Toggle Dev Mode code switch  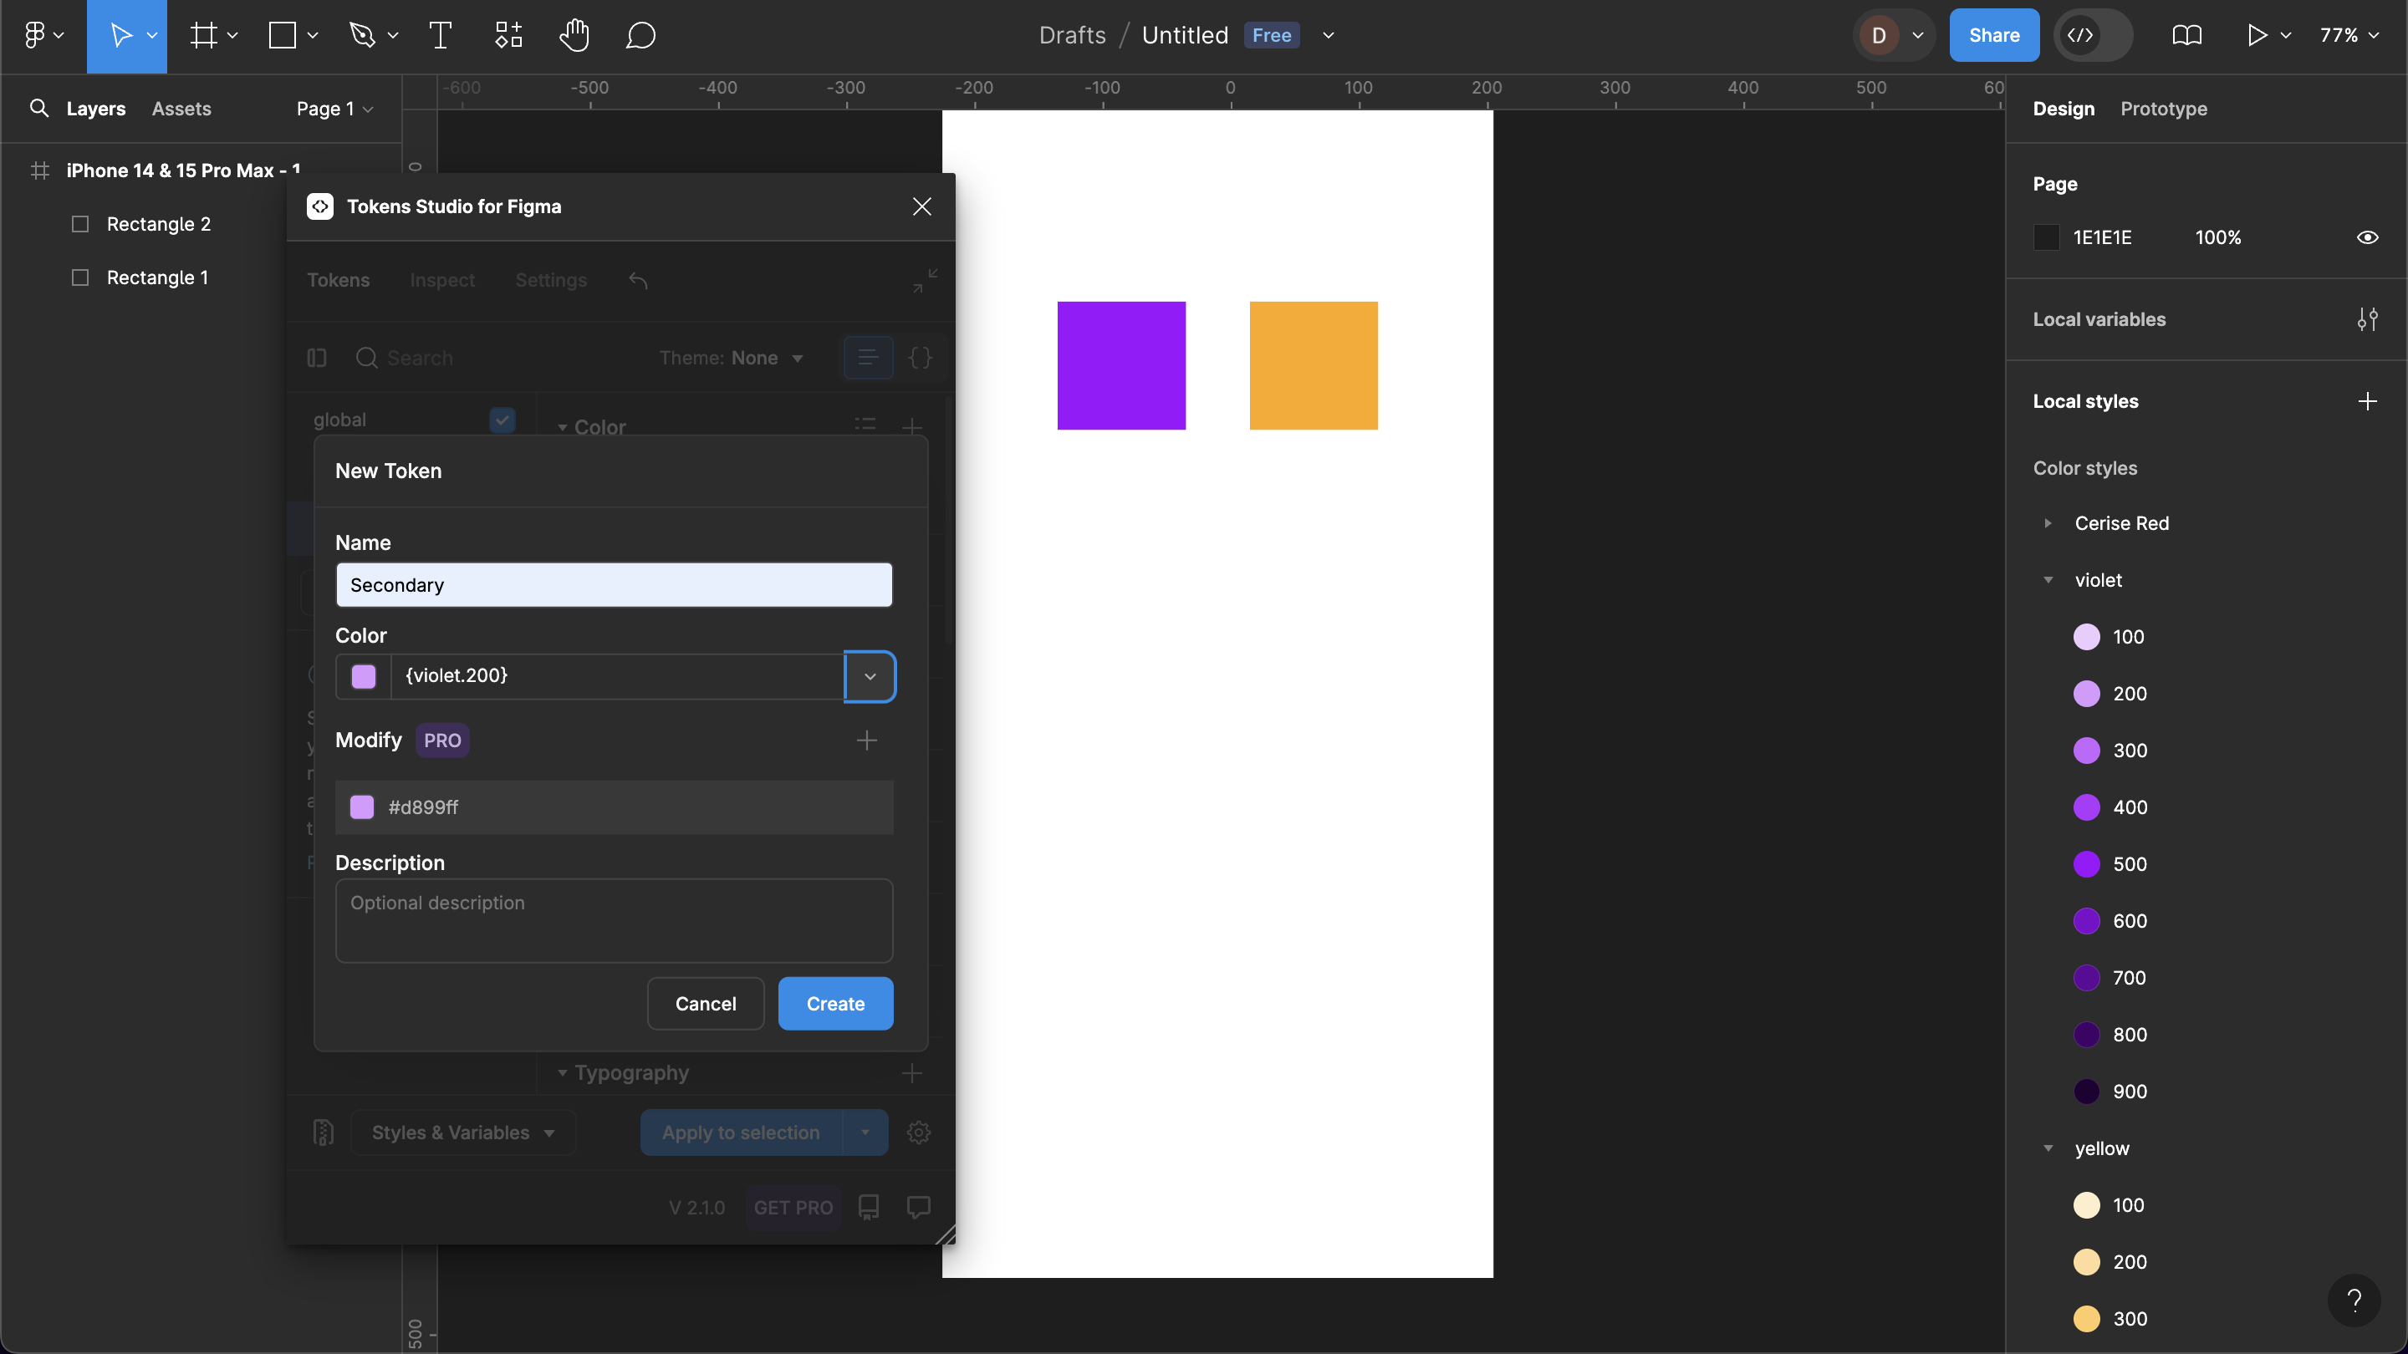2092,35
